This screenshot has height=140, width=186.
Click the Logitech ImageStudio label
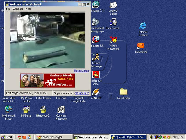78,100
